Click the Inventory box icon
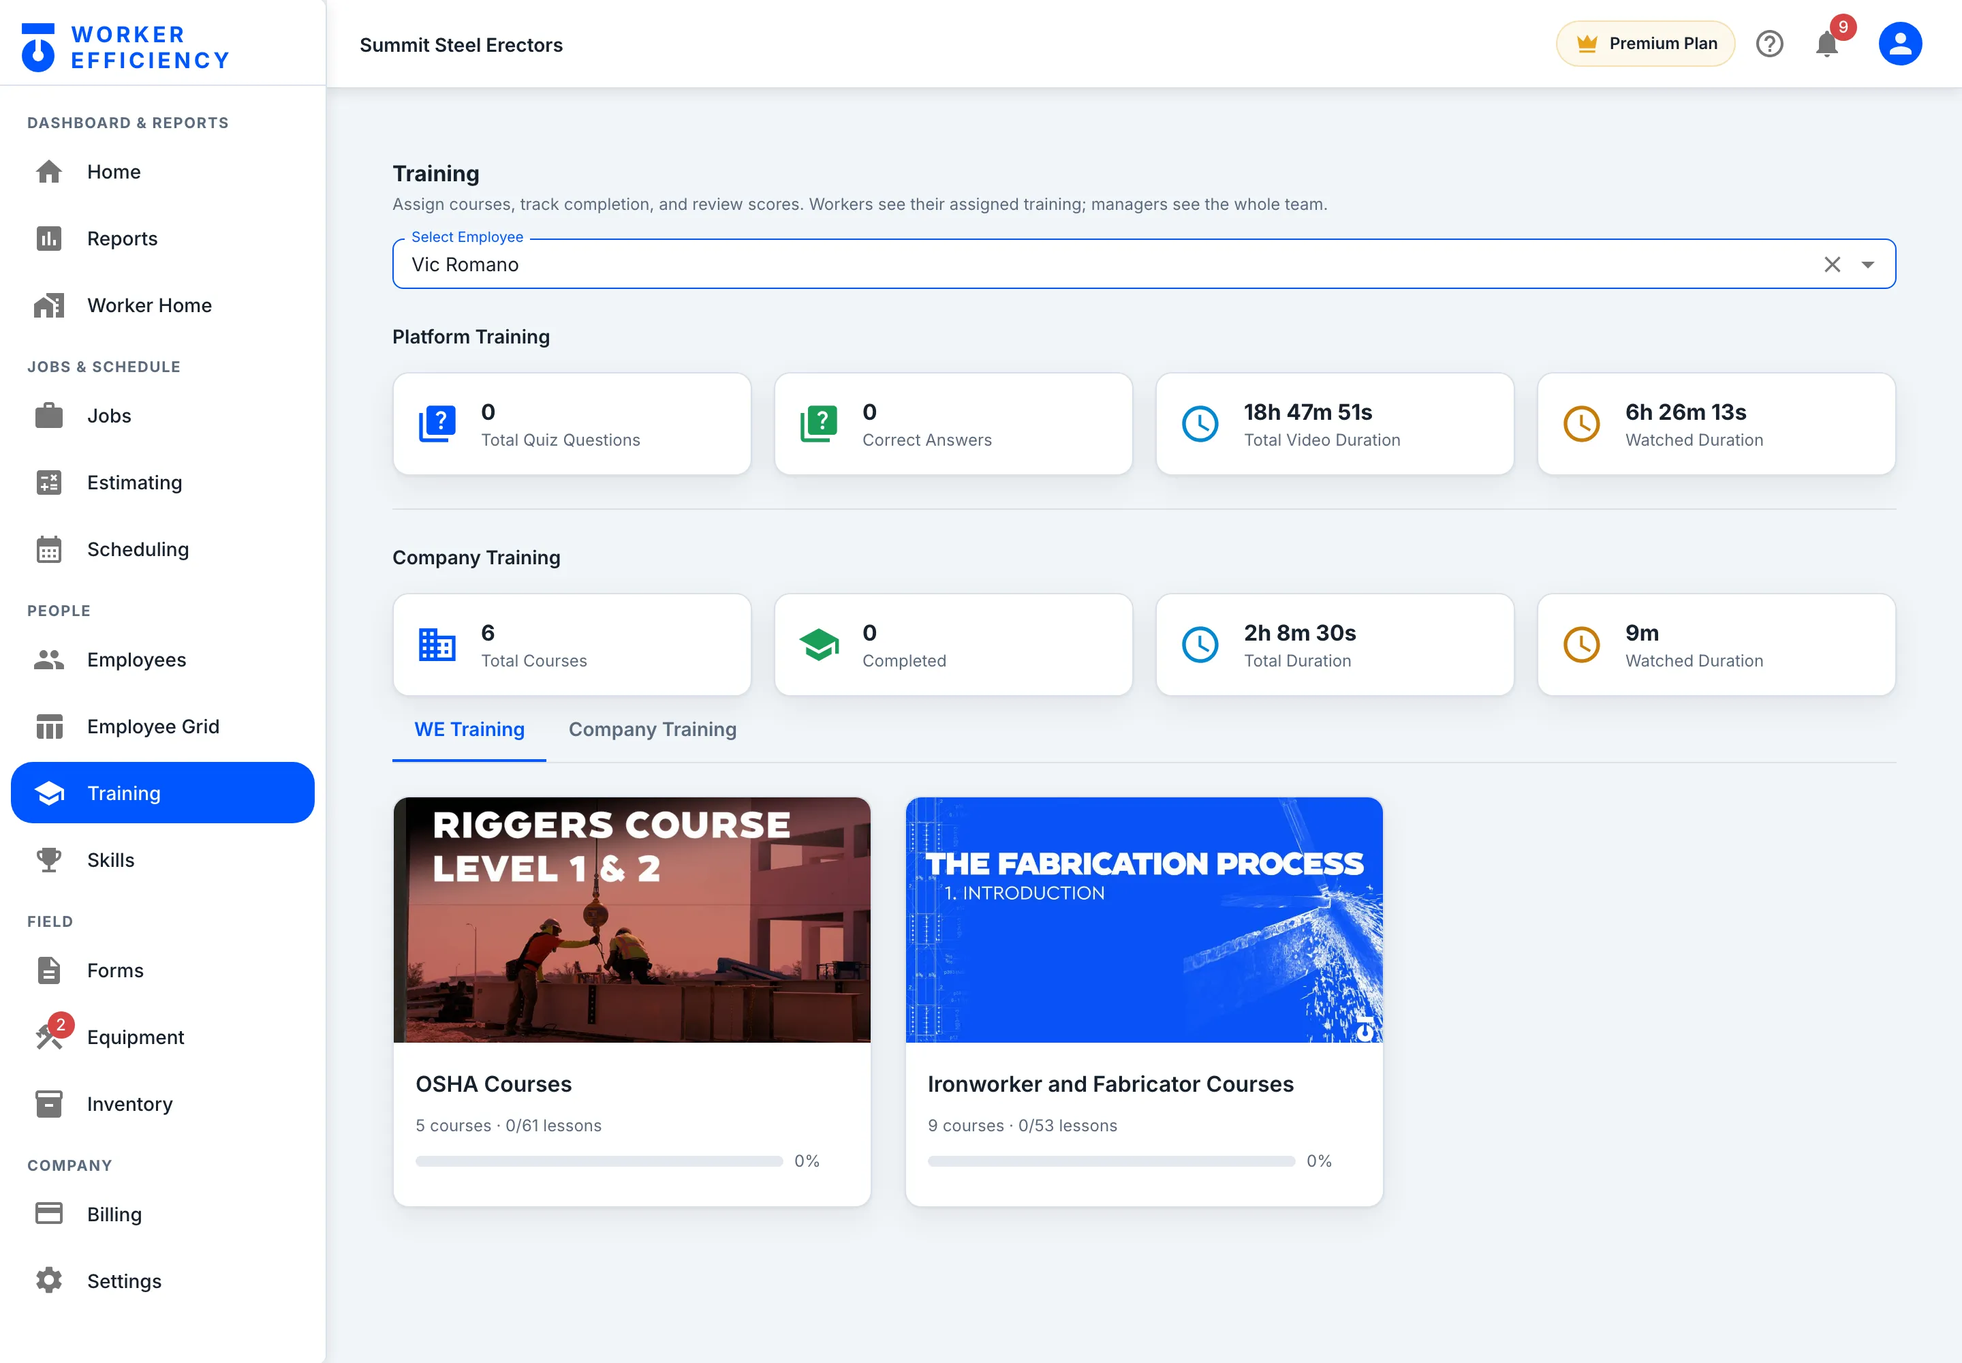The height and width of the screenshot is (1363, 1962). tap(48, 1103)
